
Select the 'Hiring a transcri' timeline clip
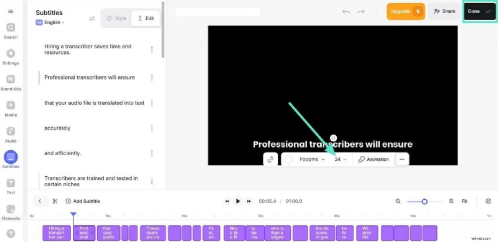[57, 233]
